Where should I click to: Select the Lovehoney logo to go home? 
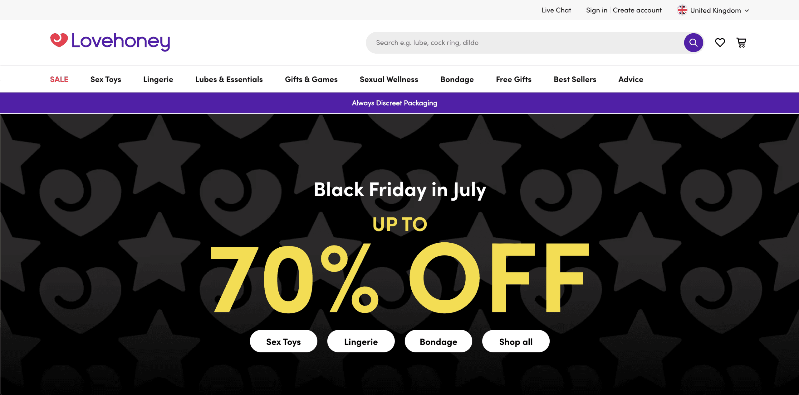pyautogui.click(x=109, y=41)
